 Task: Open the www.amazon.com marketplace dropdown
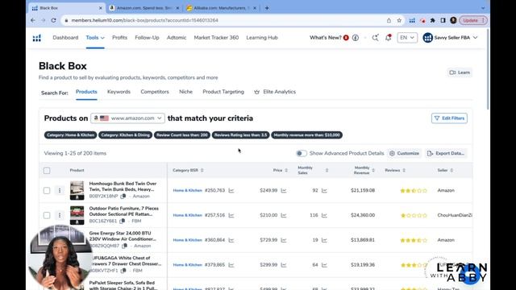pyautogui.click(x=127, y=118)
